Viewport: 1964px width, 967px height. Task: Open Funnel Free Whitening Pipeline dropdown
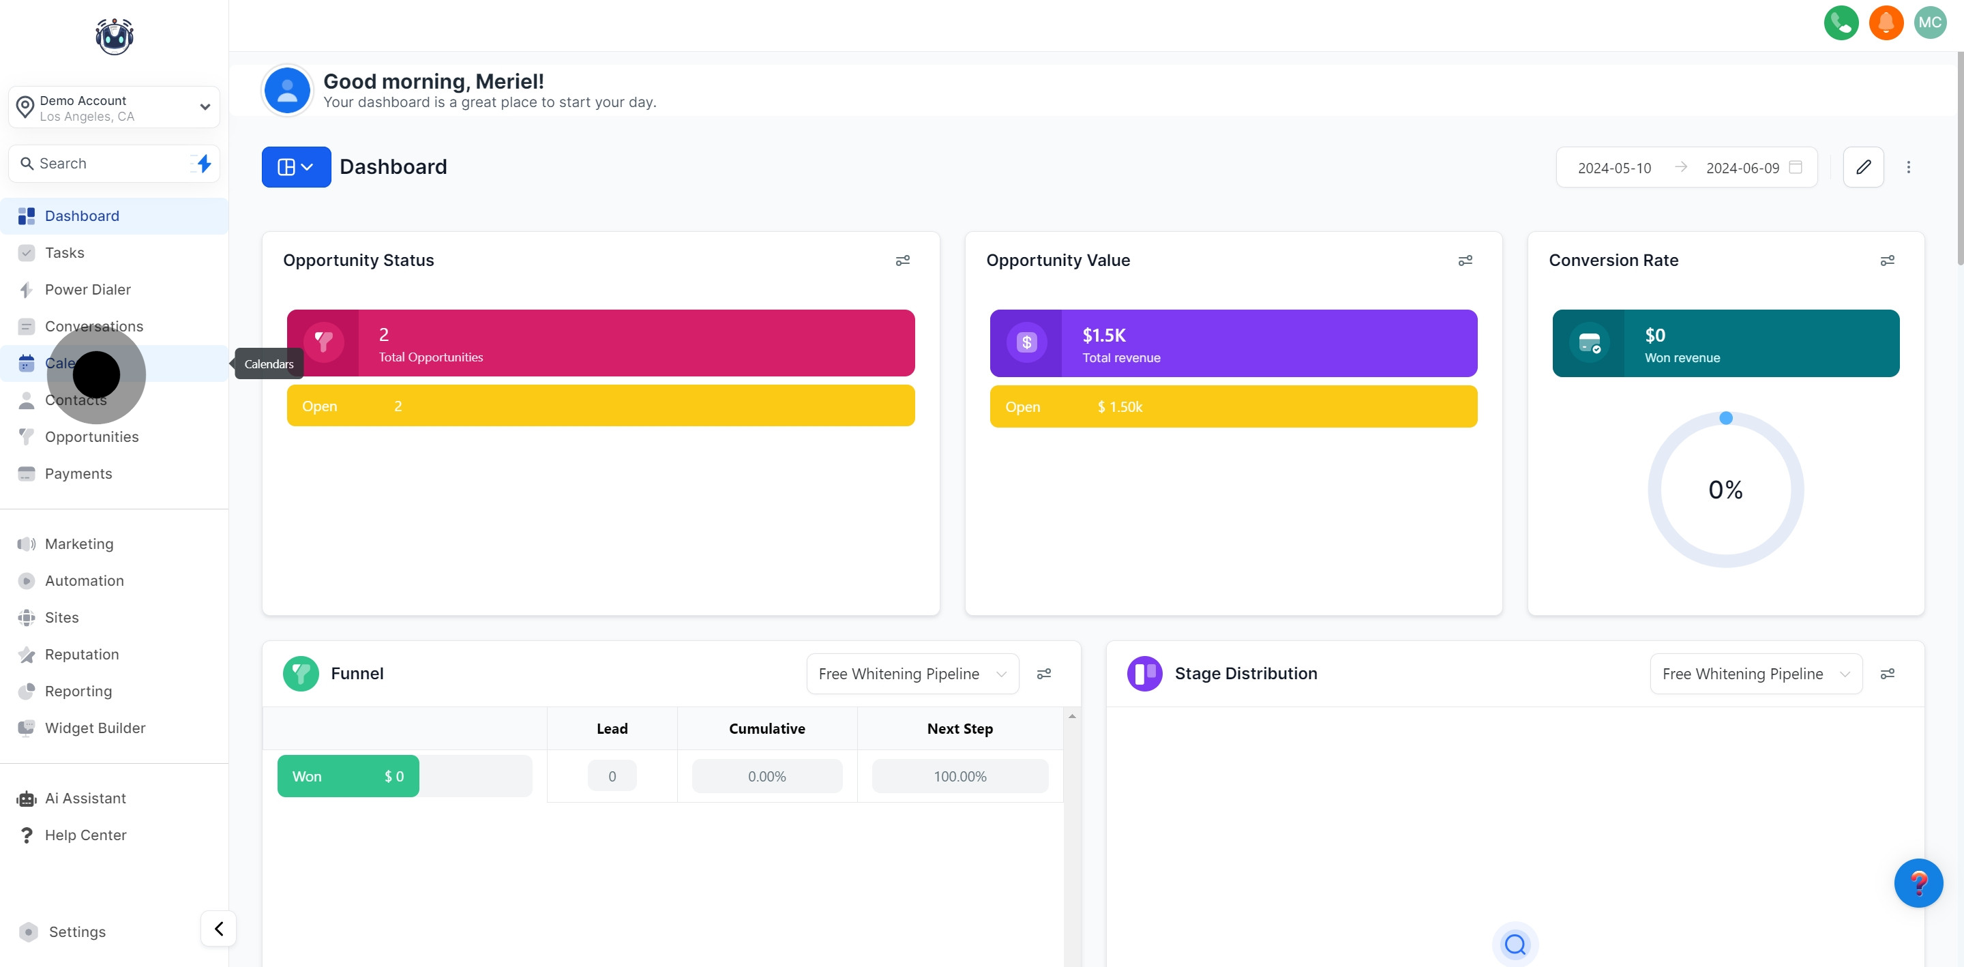click(912, 673)
